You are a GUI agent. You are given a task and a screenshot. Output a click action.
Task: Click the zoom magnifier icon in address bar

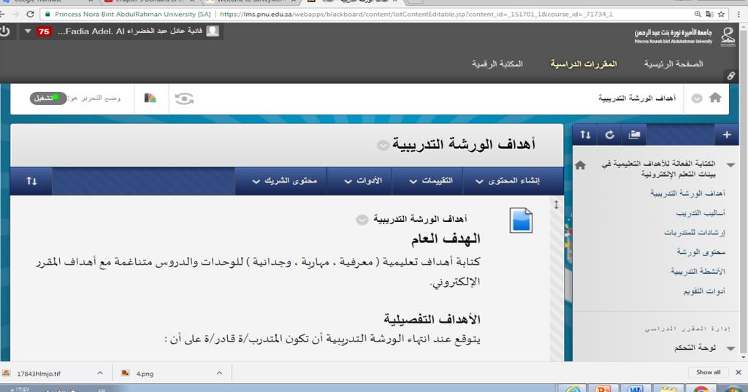click(698, 15)
